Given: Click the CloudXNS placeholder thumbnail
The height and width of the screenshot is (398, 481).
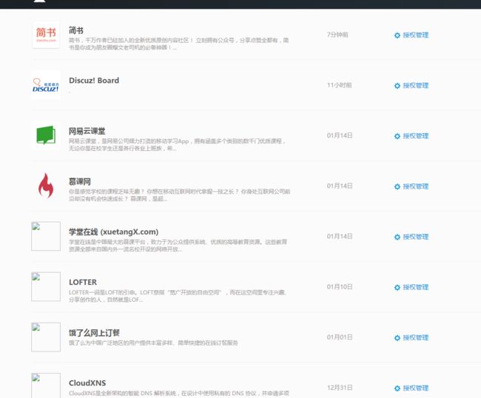Looking at the screenshot, I should [x=46, y=385].
